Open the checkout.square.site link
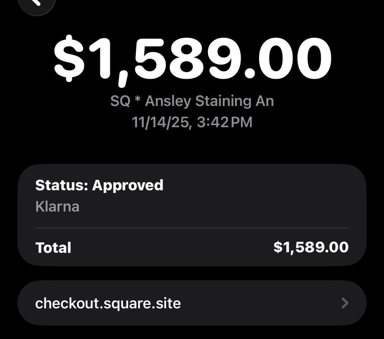Viewport: 384px width, 339px height. (108, 303)
